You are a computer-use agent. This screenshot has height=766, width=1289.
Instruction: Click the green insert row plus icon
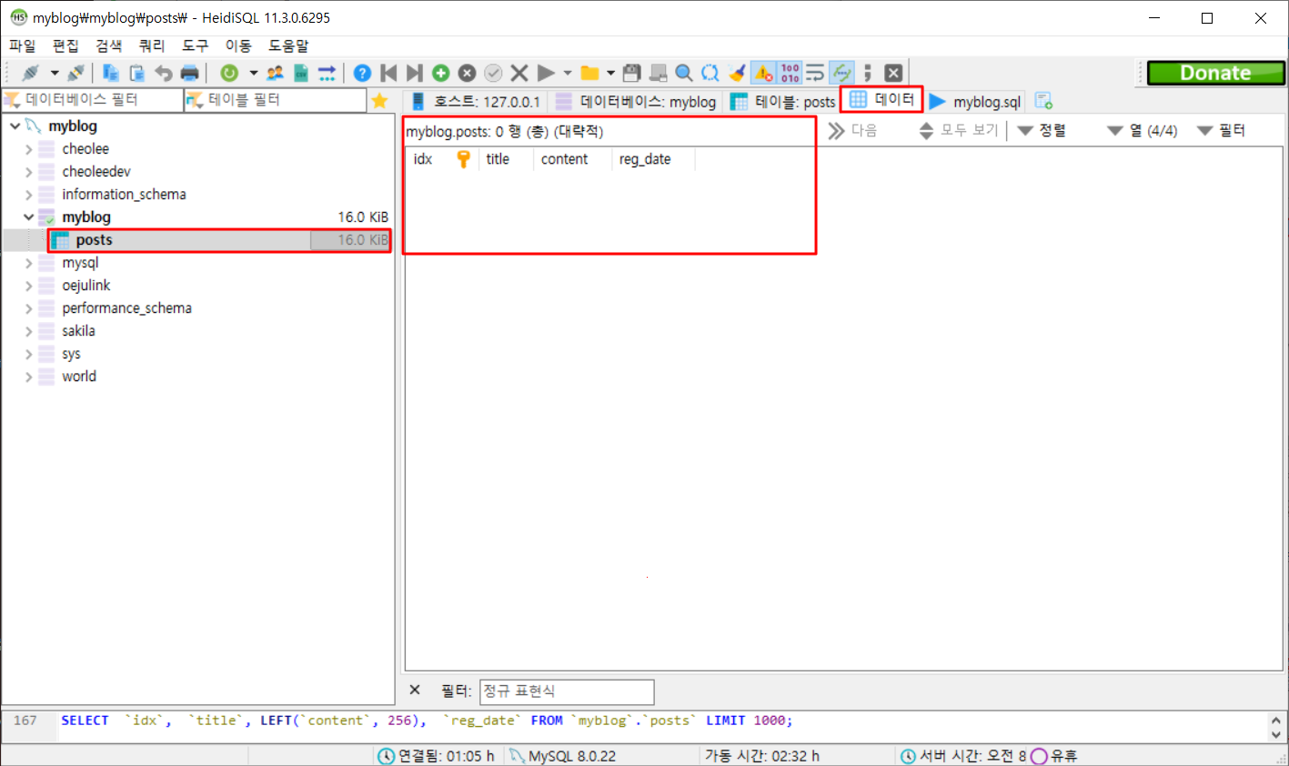click(440, 73)
